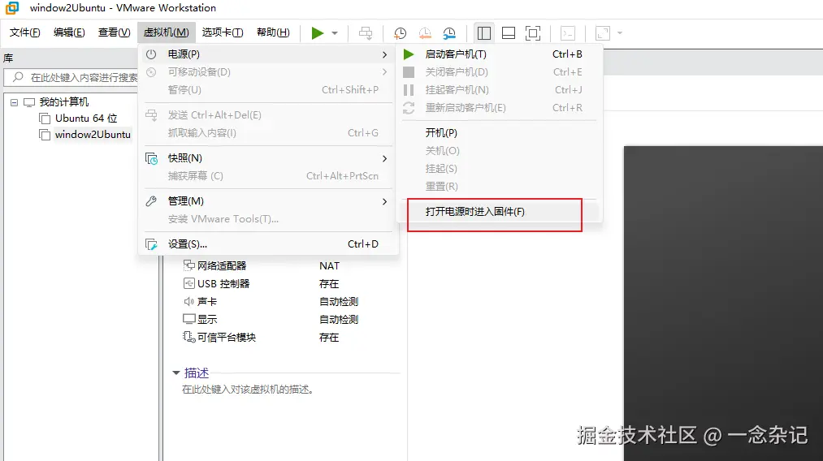Click the black VM preview thumbnail
This screenshot has width=823, height=461.
click(x=723, y=303)
